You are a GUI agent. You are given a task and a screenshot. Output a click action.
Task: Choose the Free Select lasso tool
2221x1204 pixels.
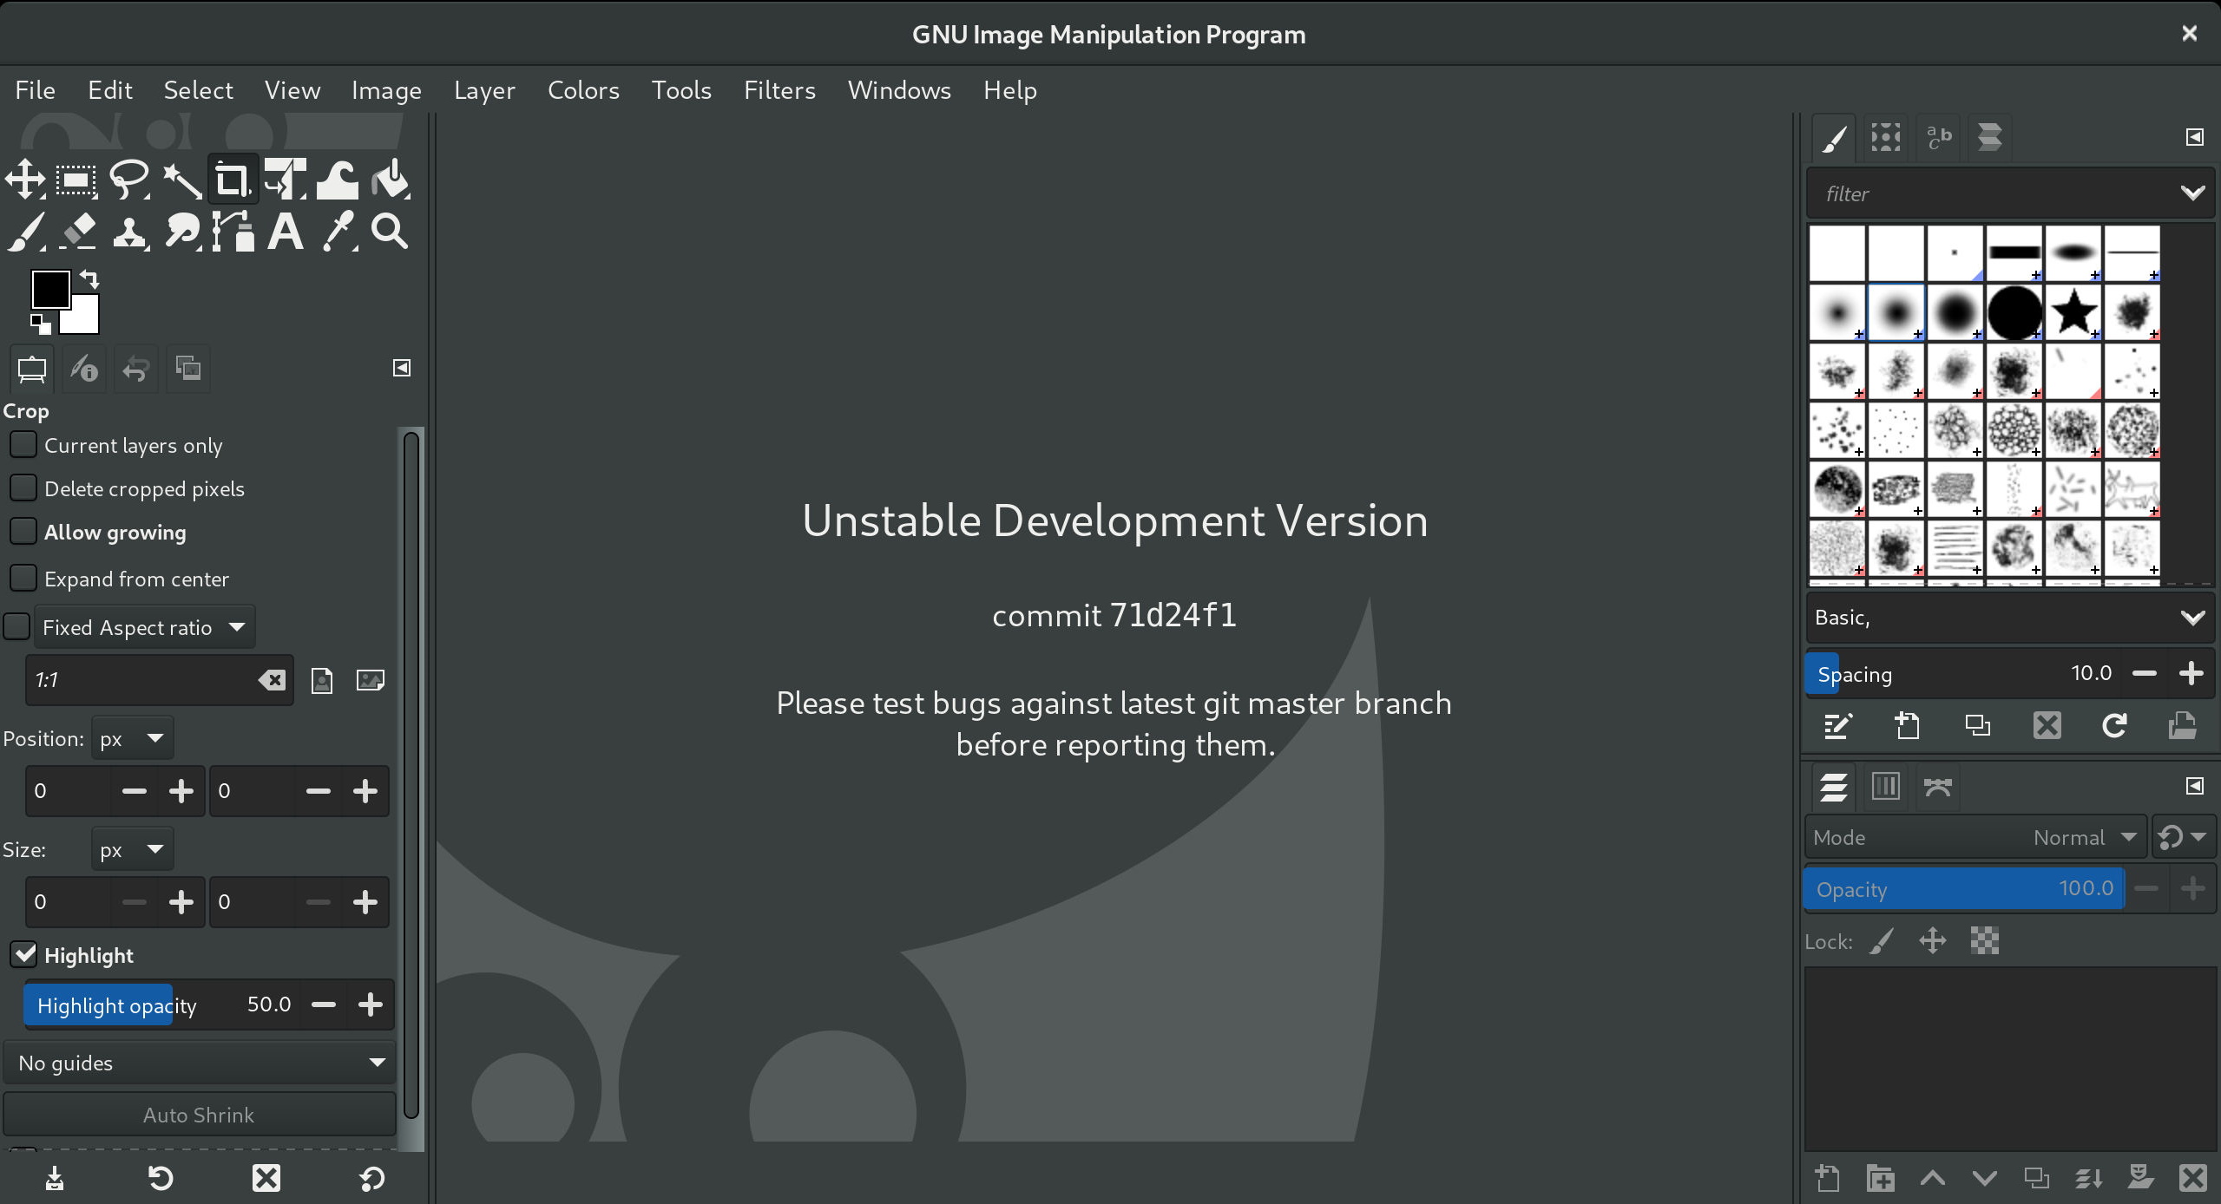128,180
